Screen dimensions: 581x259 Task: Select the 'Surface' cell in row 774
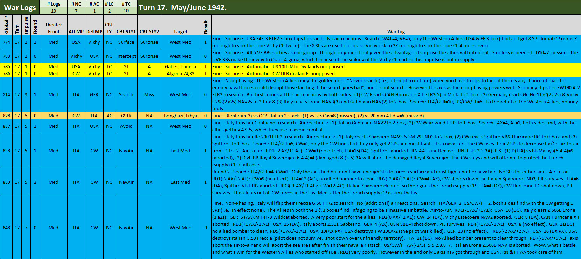[126, 42]
